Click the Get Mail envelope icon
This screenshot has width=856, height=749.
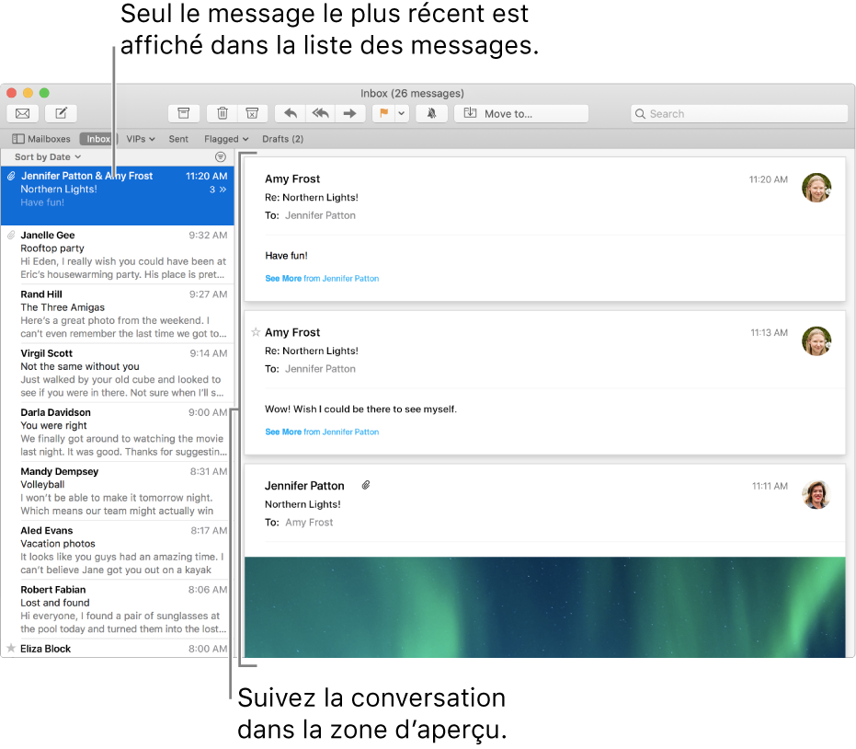click(22, 113)
